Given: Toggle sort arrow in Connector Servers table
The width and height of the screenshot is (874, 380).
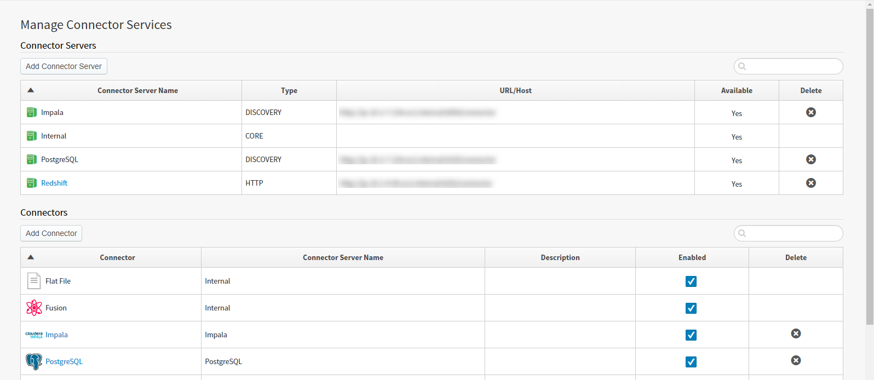Looking at the screenshot, I should click(31, 90).
